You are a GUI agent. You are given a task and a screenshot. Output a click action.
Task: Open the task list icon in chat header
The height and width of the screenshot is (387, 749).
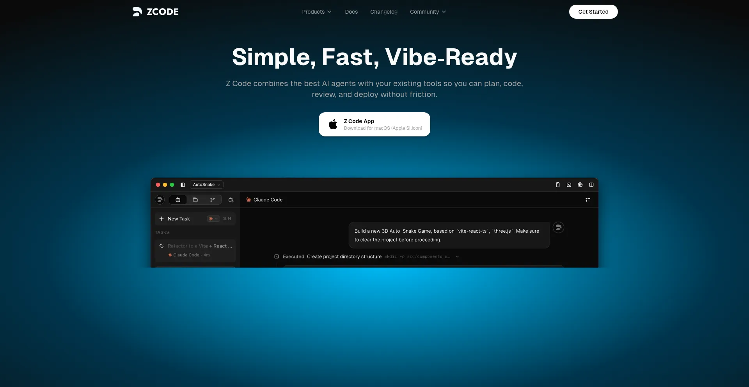tap(588, 200)
